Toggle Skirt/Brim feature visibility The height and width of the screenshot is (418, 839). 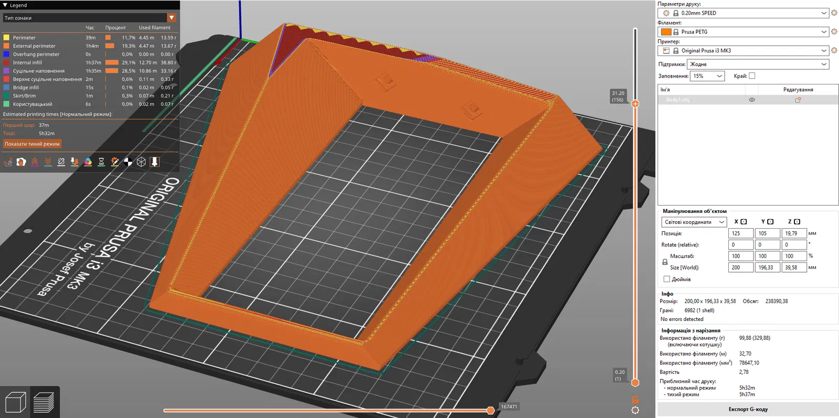[x=6, y=96]
